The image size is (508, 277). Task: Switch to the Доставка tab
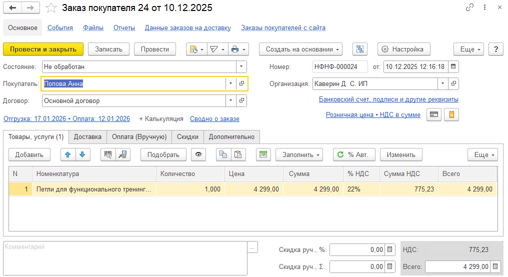(x=87, y=136)
